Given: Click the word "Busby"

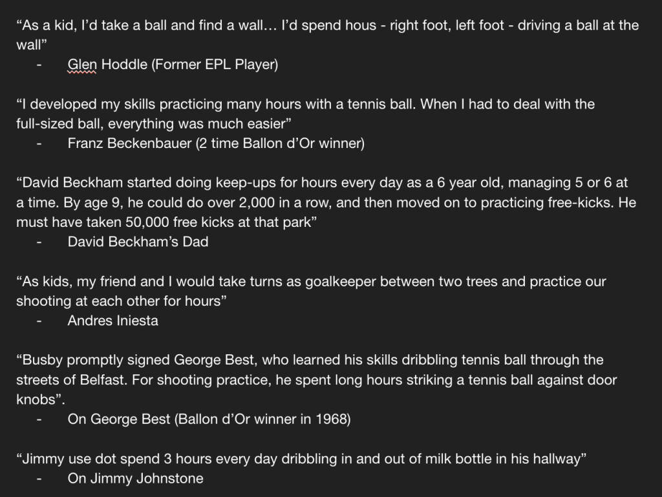Looking at the screenshot, I should [45, 360].
